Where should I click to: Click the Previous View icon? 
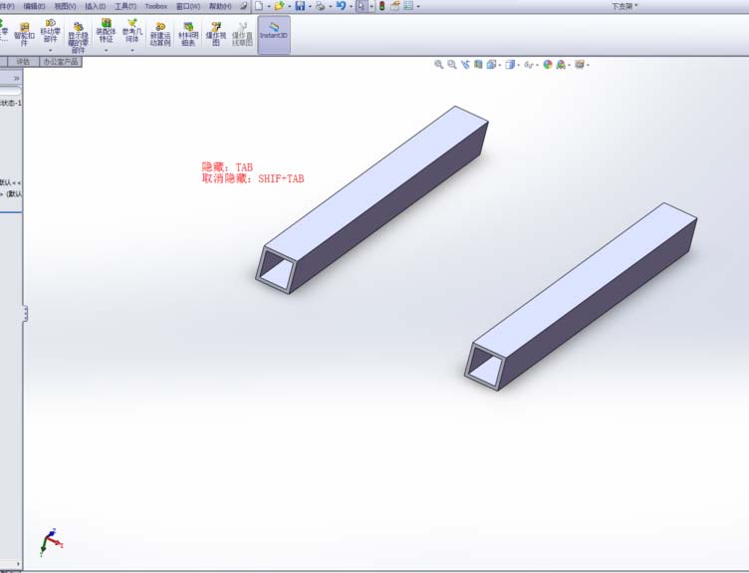click(465, 65)
